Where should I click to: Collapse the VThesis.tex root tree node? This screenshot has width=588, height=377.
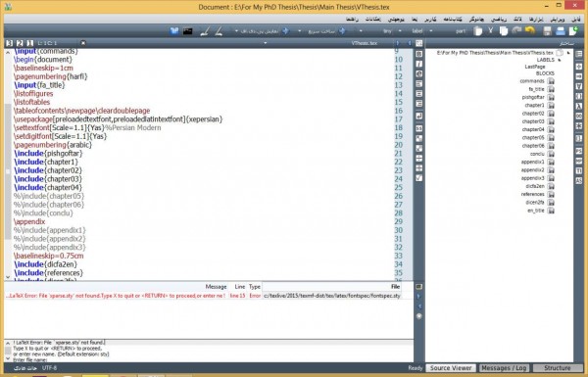568,53
